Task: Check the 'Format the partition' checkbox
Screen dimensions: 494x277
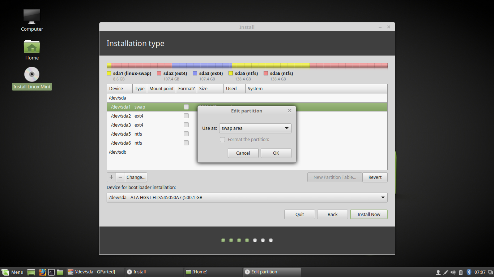Action: click(222, 140)
